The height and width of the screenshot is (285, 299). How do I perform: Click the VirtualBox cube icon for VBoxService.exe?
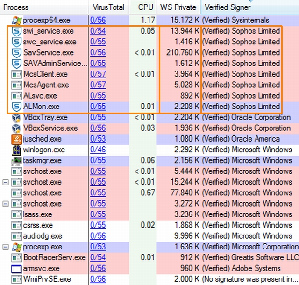coord(16,128)
